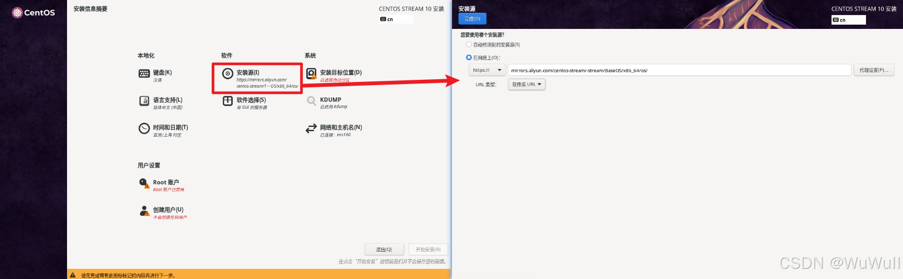The width and height of the screenshot is (903, 279).
Task: Click the URL 类型 label
Action: (x=486, y=85)
